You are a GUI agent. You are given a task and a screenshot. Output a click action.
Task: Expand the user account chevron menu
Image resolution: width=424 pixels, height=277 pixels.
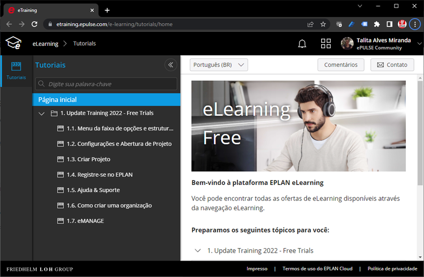coord(419,44)
